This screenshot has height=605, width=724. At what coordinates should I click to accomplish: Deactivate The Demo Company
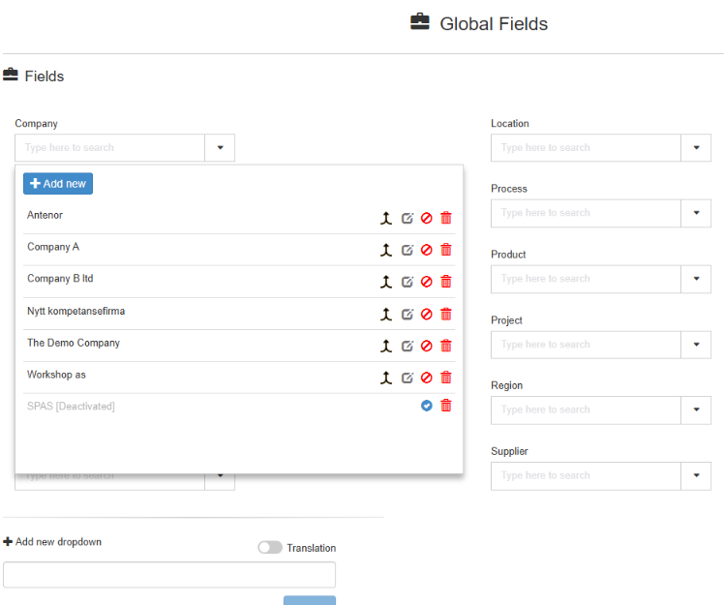(427, 346)
